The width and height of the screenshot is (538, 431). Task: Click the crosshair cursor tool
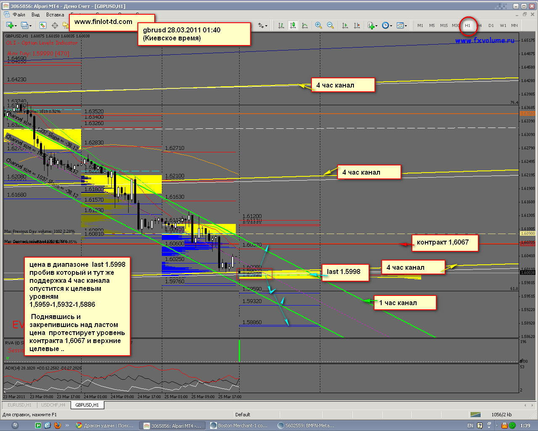[55, 25]
